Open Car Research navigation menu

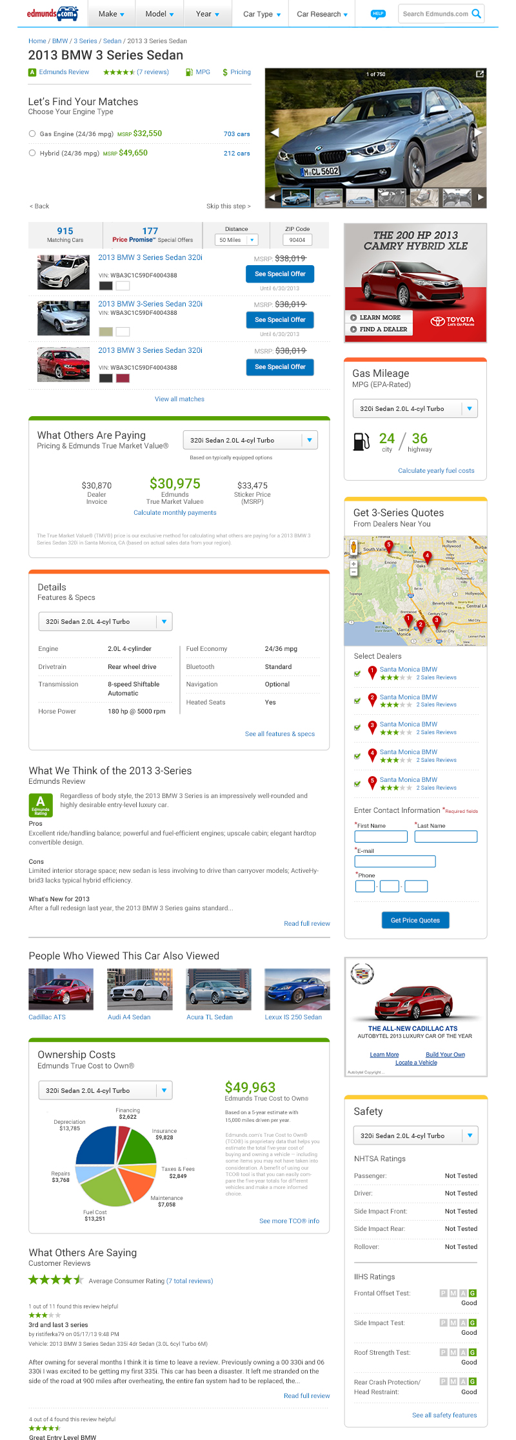tap(322, 14)
